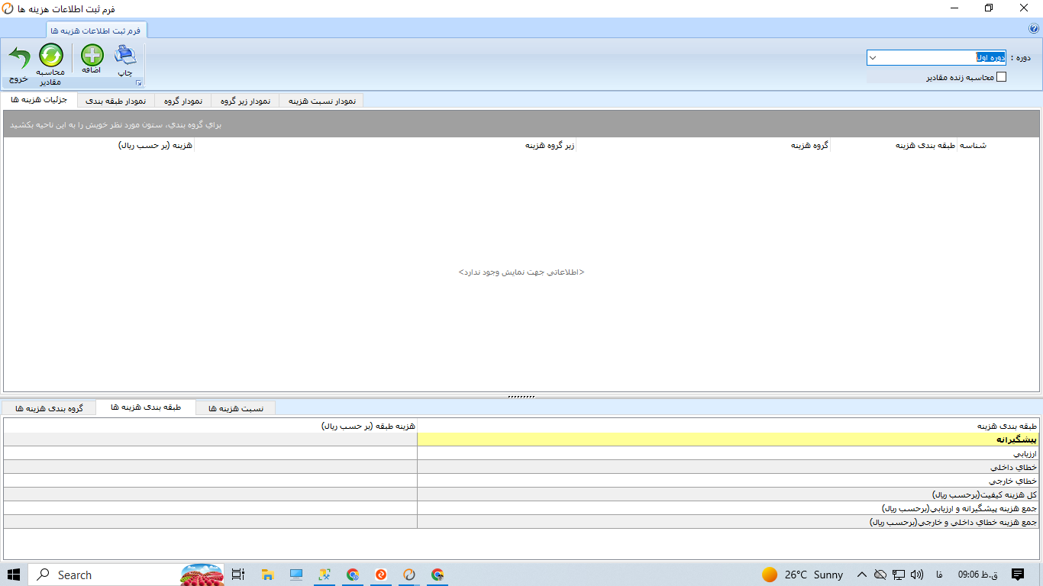Switch to the نمودار طبقه بندی tab

[x=116, y=101]
